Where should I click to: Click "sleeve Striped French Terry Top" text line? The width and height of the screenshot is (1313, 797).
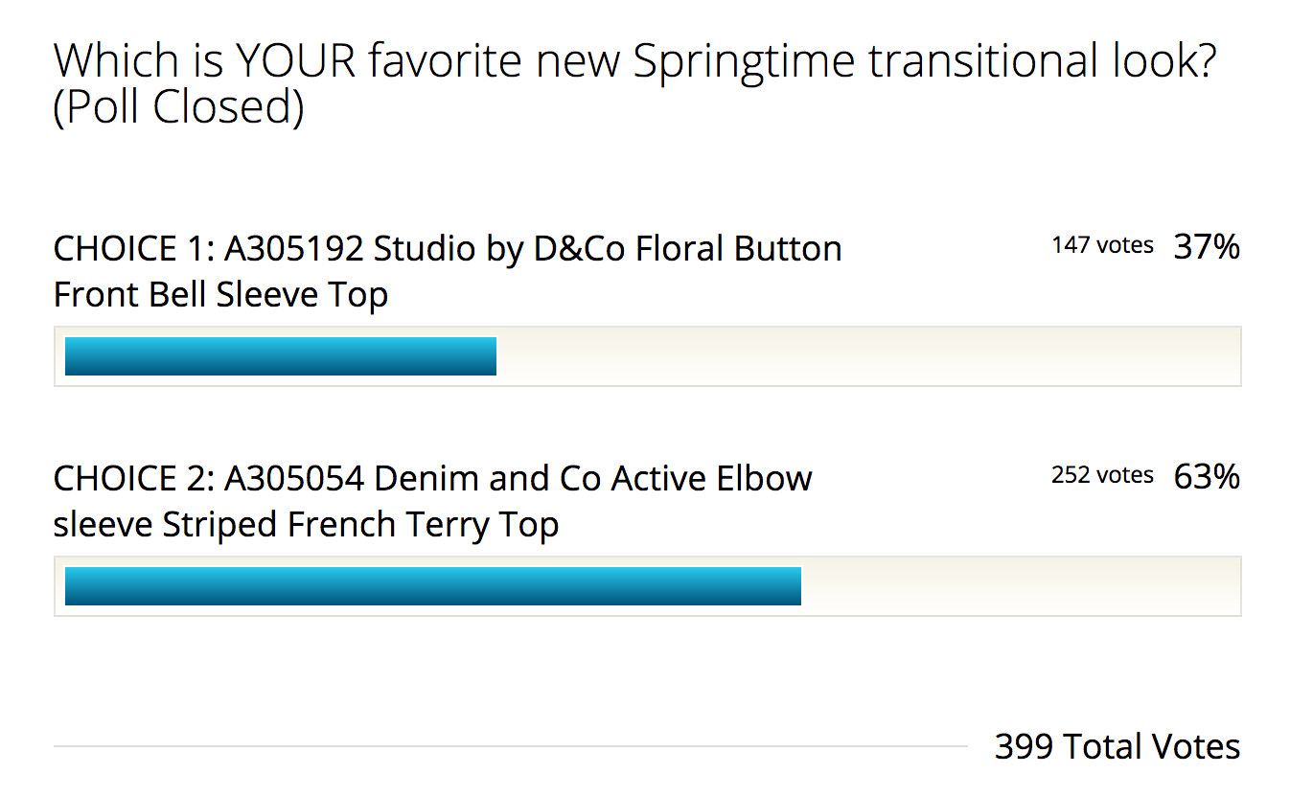tap(306, 525)
